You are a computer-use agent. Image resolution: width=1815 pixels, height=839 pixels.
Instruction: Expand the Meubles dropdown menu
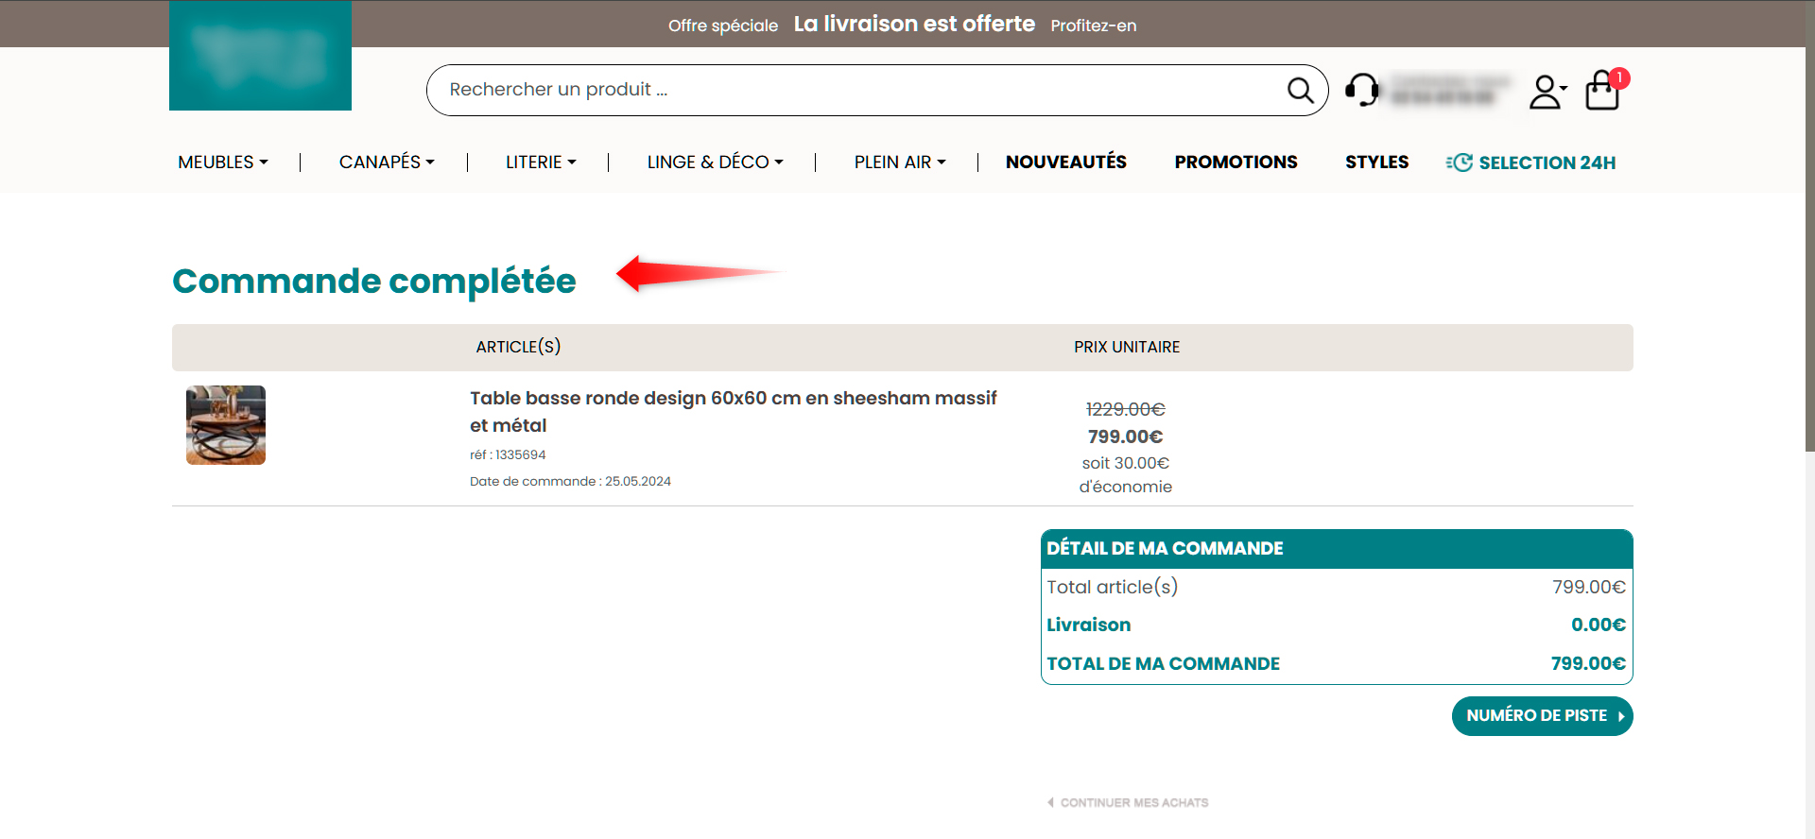coord(223,163)
